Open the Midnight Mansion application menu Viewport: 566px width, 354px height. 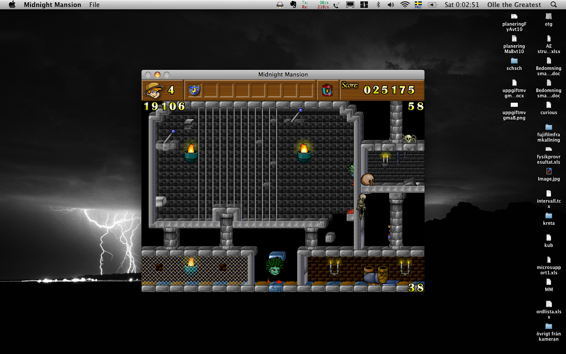pyautogui.click(x=52, y=5)
